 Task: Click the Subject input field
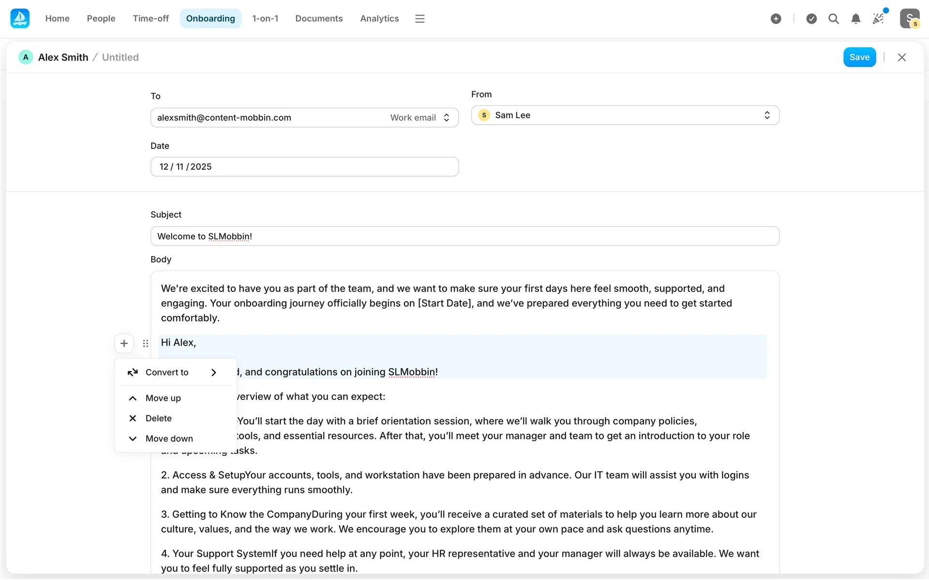(464, 236)
